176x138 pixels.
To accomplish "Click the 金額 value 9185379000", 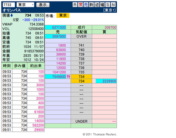I will click(34, 51).
